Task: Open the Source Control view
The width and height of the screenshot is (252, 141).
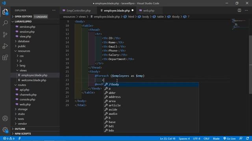Action: click(5, 34)
